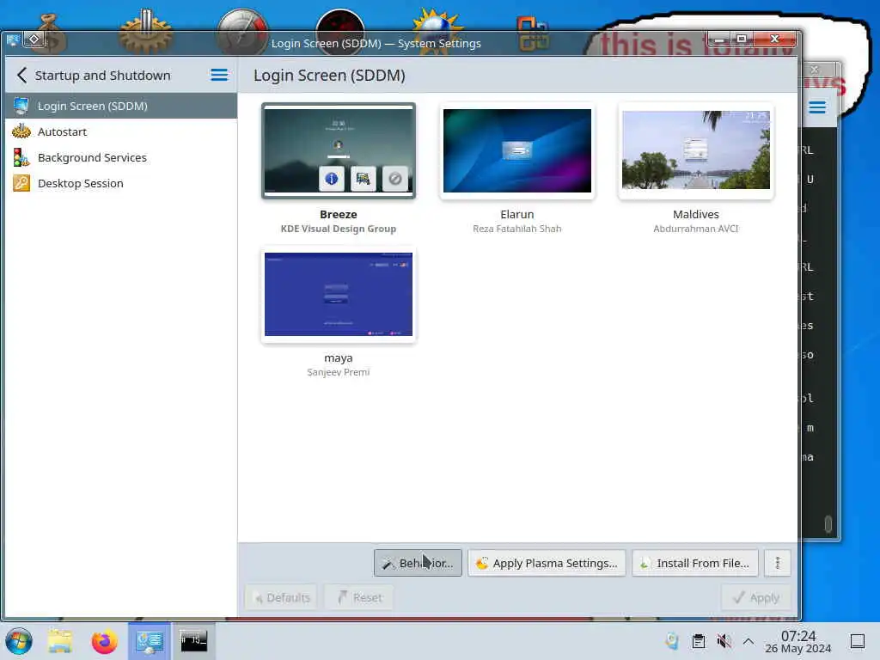Screen dimensions: 880x660
Task: Open the window menu icon in title bar
Action: 12,40
